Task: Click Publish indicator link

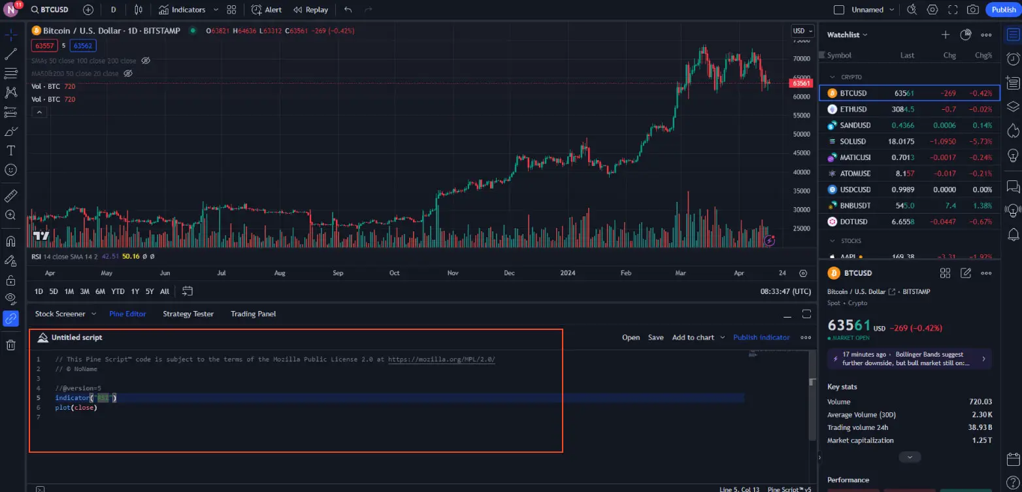Action: pos(761,338)
